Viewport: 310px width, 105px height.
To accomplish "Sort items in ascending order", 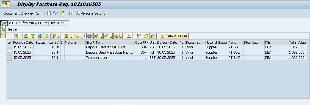I will click(26, 36).
